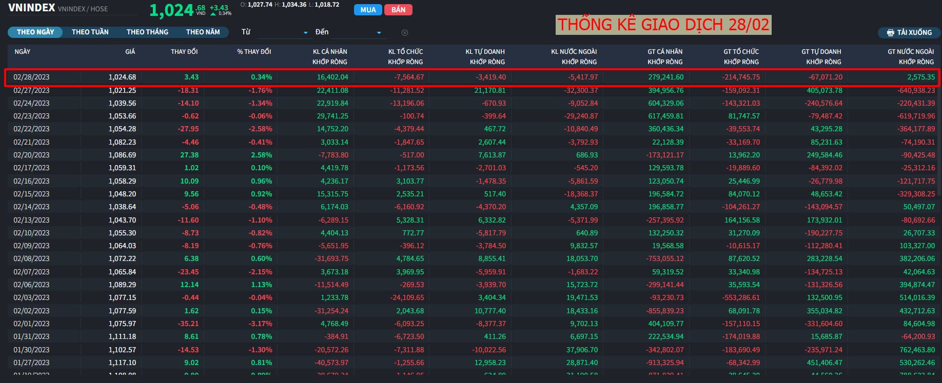Click the Từ date input field
The image size is (942, 383).
(x=280, y=32)
